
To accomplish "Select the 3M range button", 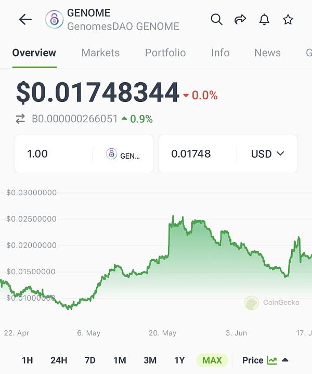I will [x=150, y=360].
